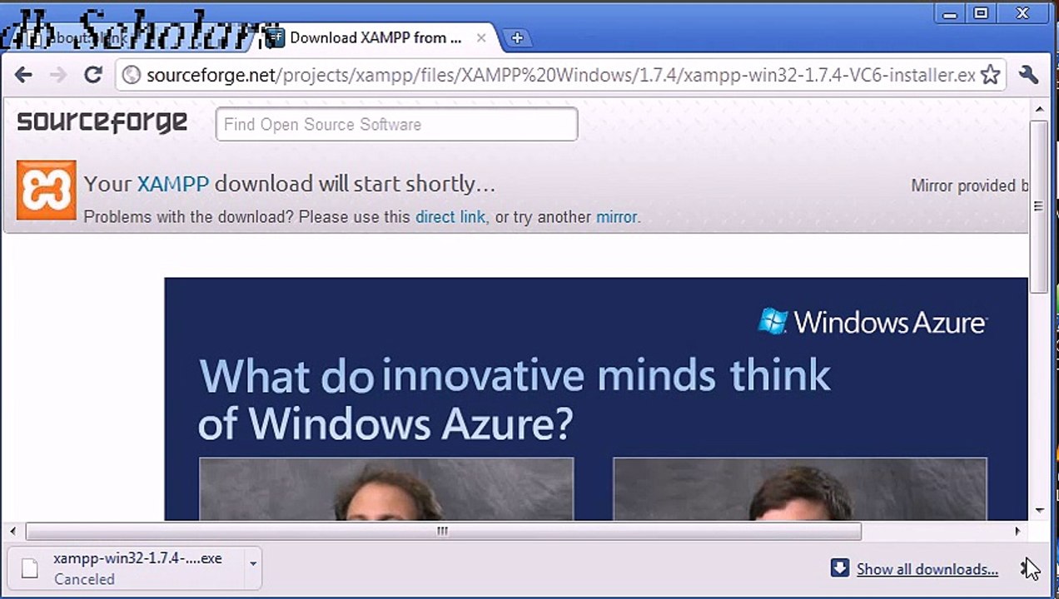The image size is (1059, 599).
Task: Click the sourceforge logo
Action: 102,122
